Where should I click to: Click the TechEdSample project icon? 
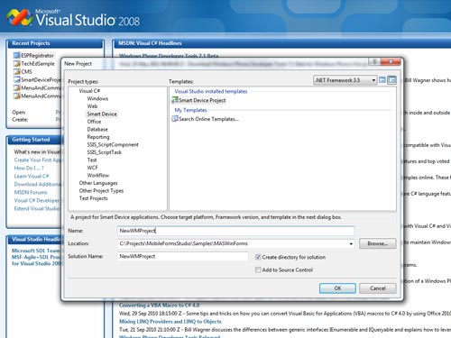pos(16,63)
